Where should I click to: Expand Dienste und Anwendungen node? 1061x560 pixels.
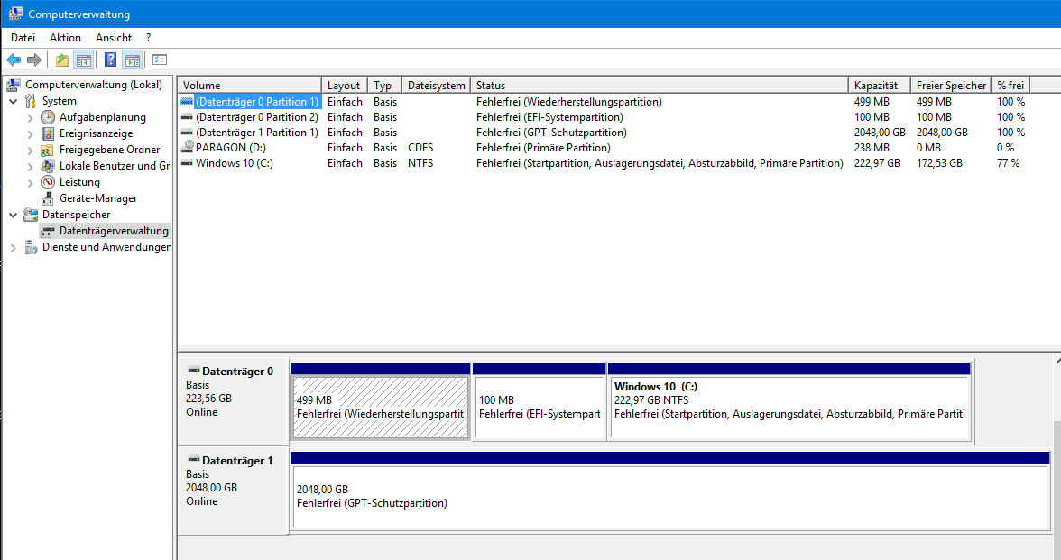pyautogui.click(x=13, y=247)
